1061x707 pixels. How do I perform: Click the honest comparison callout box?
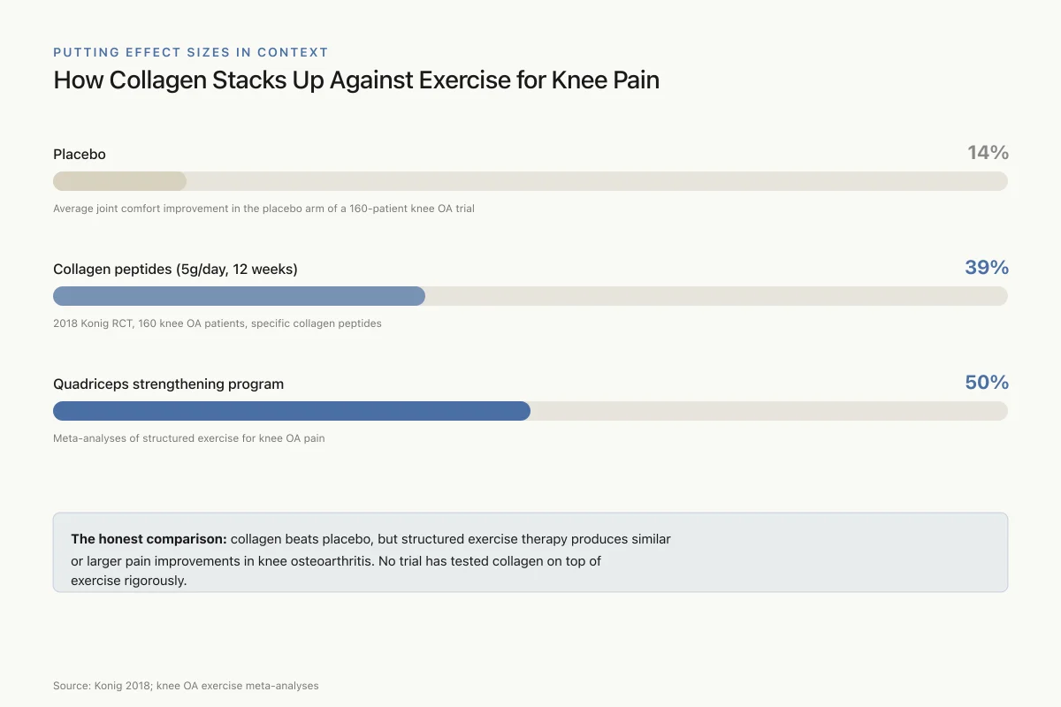coord(530,552)
